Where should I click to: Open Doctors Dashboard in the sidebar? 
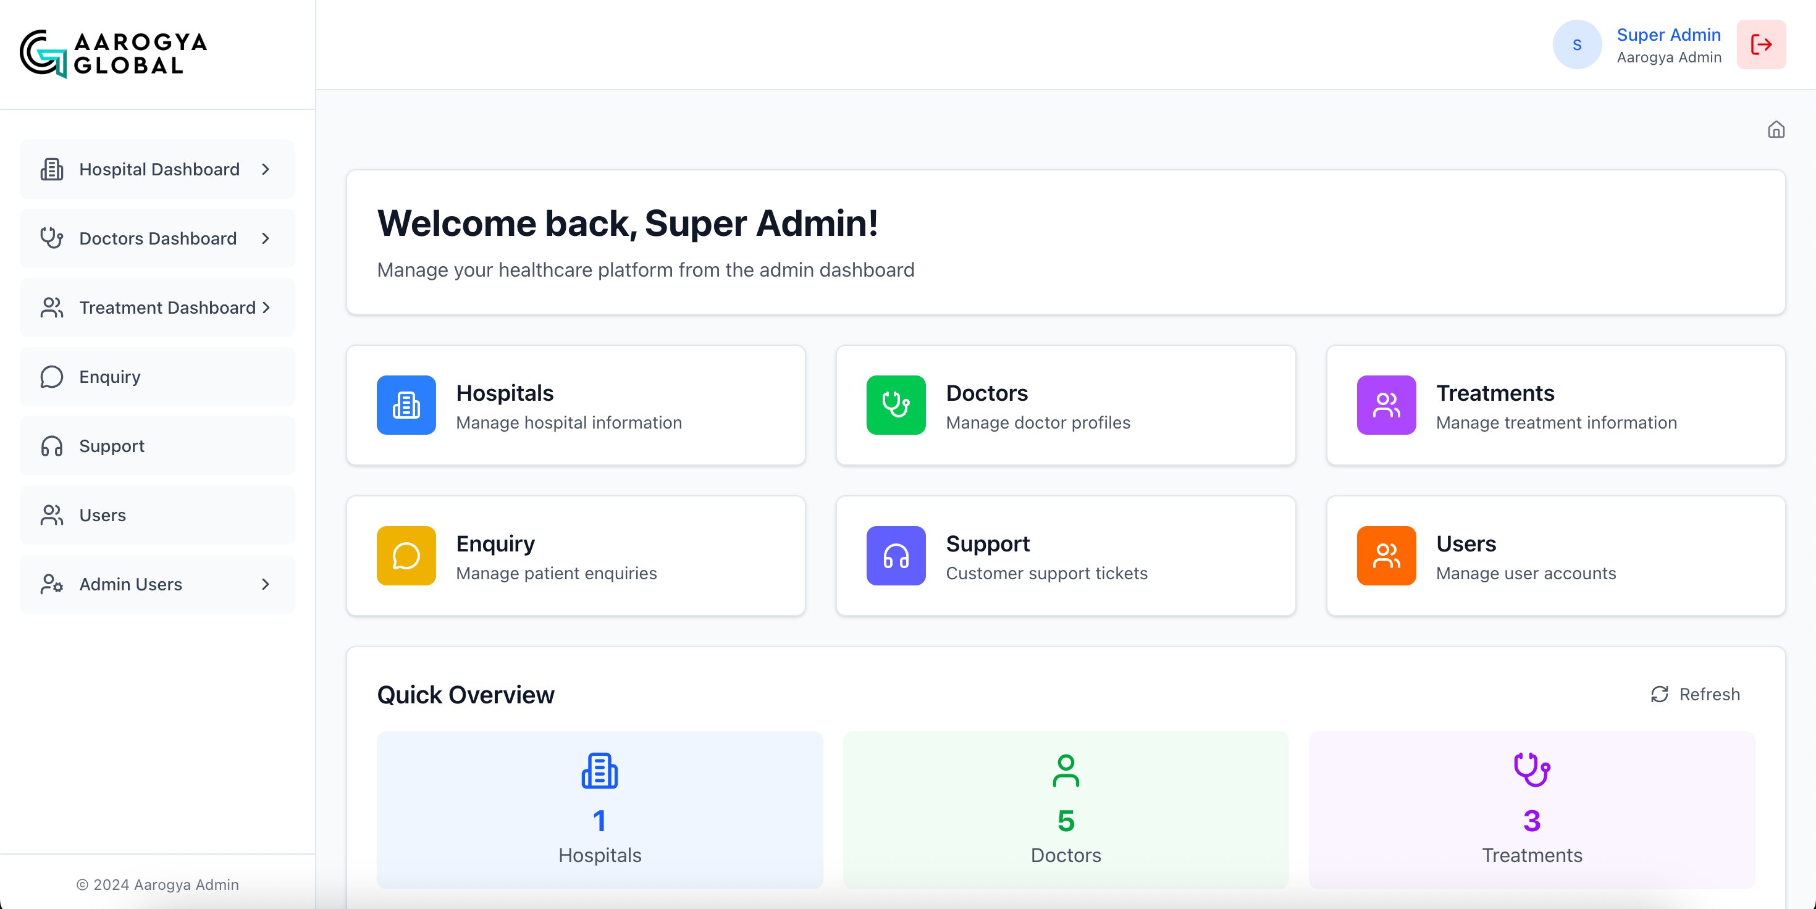pos(158,238)
